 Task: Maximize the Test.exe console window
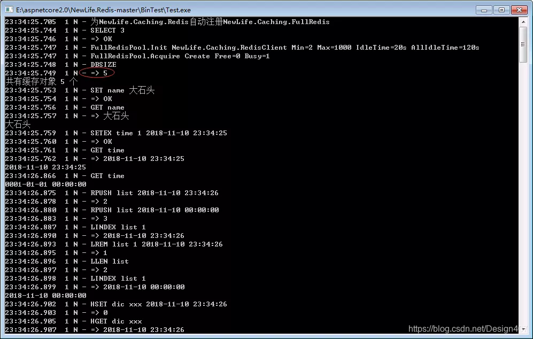click(x=502, y=10)
